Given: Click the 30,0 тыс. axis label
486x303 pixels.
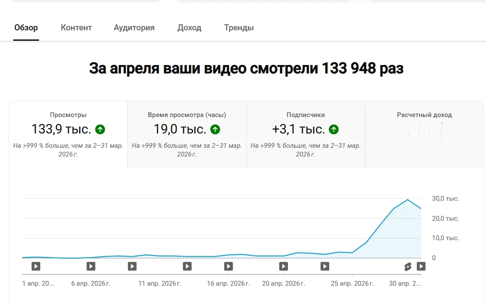Looking at the screenshot, I should point(446,199).
